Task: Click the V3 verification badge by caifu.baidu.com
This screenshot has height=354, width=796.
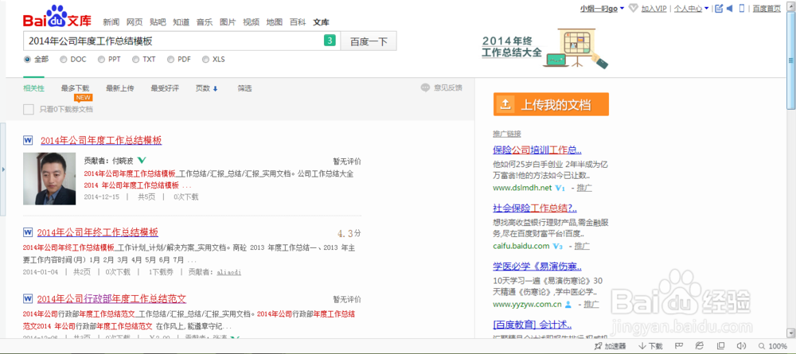Action: point(558,247)
